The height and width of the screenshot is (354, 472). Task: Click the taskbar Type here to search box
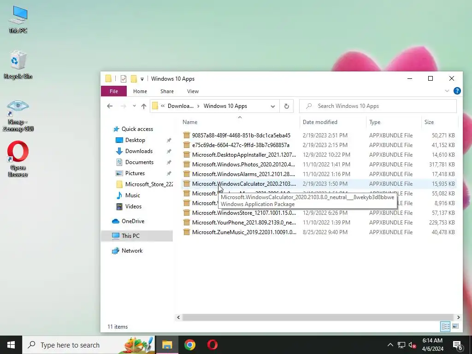(x=88, y=345)
